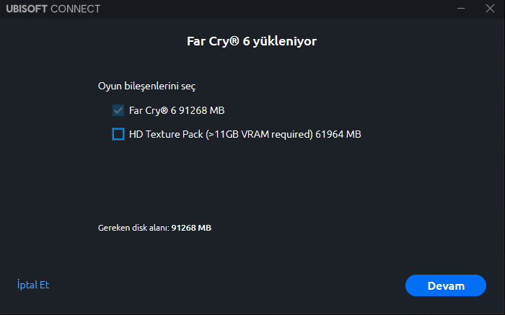Click the empty area below the component list

pyautogui.click(x=252, y=180)
